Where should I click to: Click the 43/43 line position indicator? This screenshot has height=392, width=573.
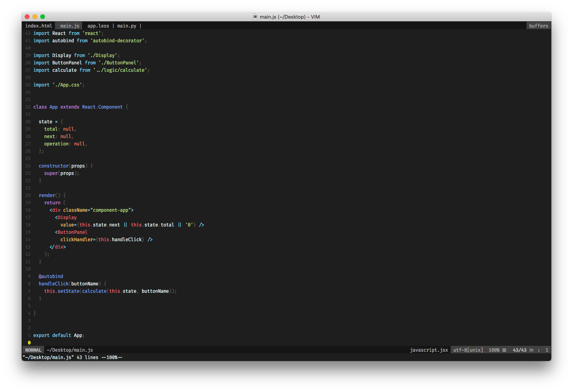pos(520,350)
